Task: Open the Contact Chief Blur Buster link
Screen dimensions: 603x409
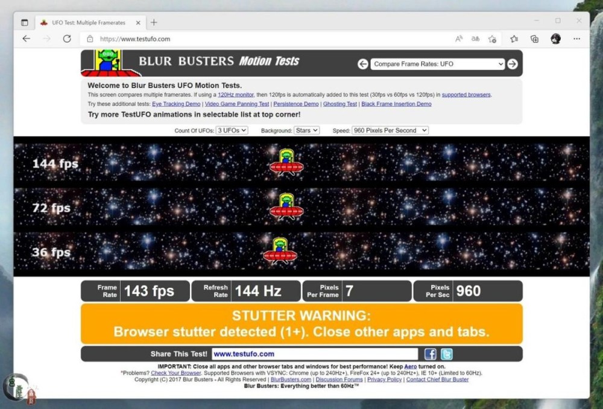Action: click(437, 380)
